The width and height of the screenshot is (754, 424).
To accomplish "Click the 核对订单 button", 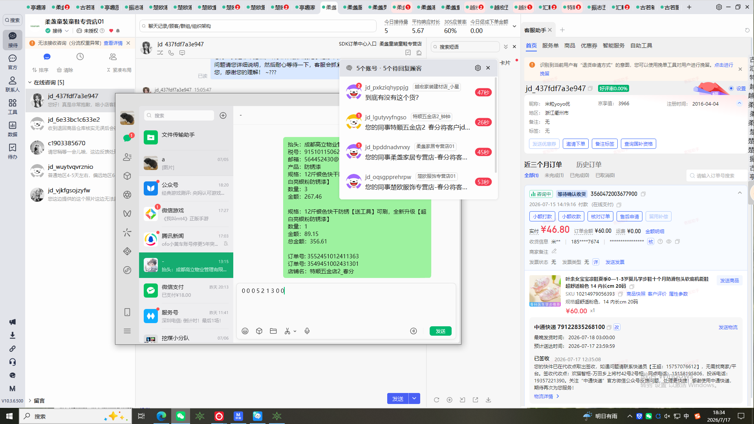I will [600, 216].
